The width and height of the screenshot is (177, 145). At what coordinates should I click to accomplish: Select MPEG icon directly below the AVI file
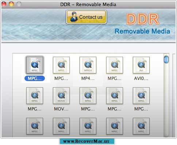tap(141, 96)
